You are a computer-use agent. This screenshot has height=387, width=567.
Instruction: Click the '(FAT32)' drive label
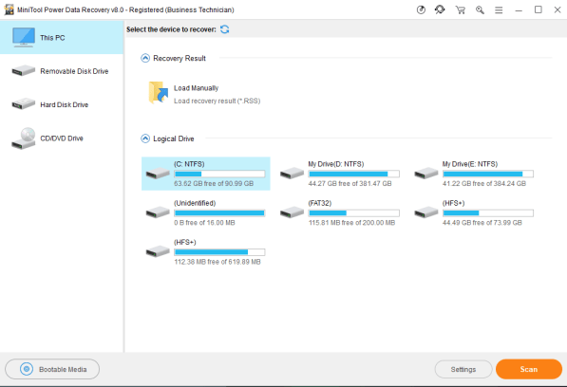click(x=320, y=203)
